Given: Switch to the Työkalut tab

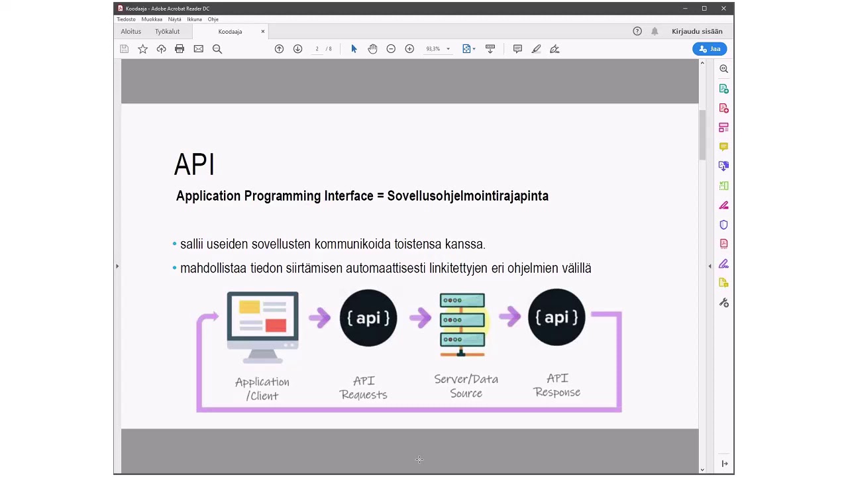Looking at the screenshot, I should point(168,31).
